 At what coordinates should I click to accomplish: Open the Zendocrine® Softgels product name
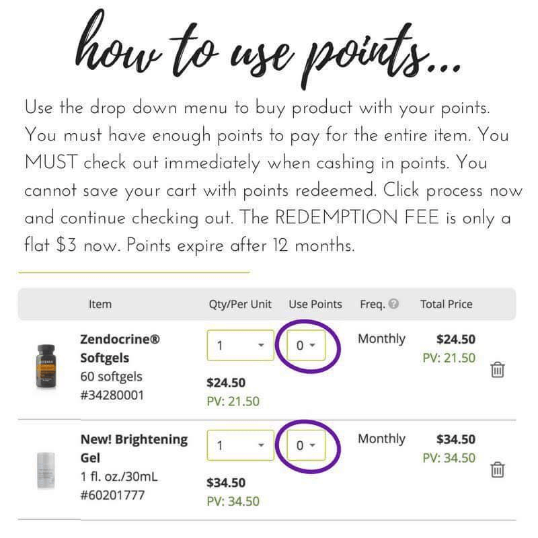pyautogui.click(x=120, y=348)
